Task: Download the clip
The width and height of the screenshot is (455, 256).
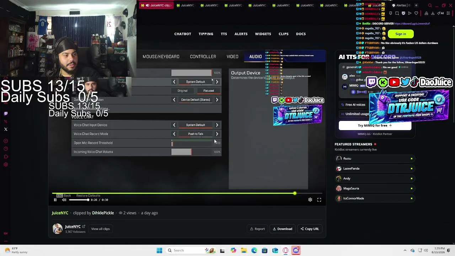Action: (x=283, y=229)
